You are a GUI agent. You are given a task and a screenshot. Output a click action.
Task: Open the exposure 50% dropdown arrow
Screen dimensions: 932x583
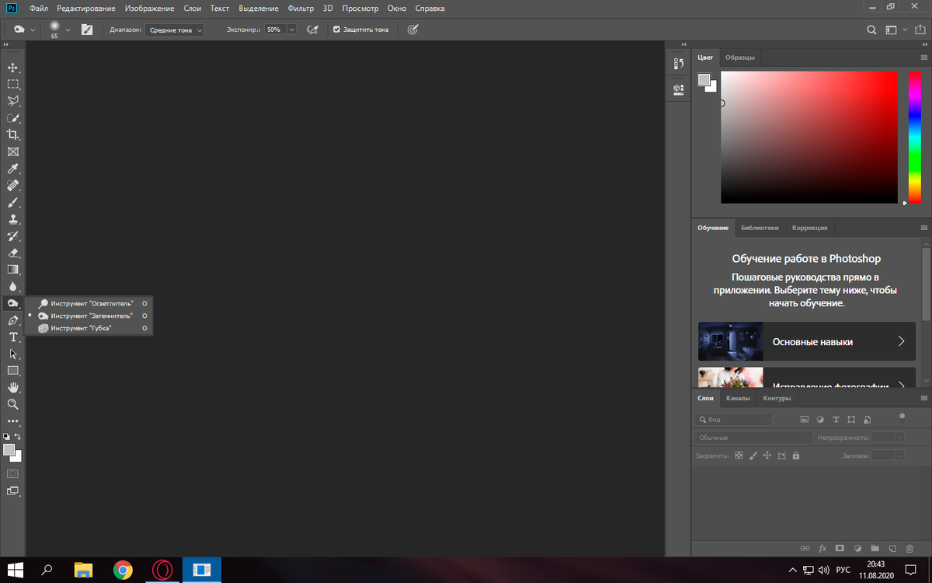tap(292, 30)
